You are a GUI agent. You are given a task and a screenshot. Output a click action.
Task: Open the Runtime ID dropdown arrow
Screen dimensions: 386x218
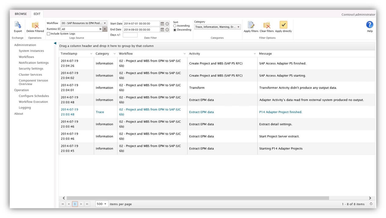tap(105, 29)
